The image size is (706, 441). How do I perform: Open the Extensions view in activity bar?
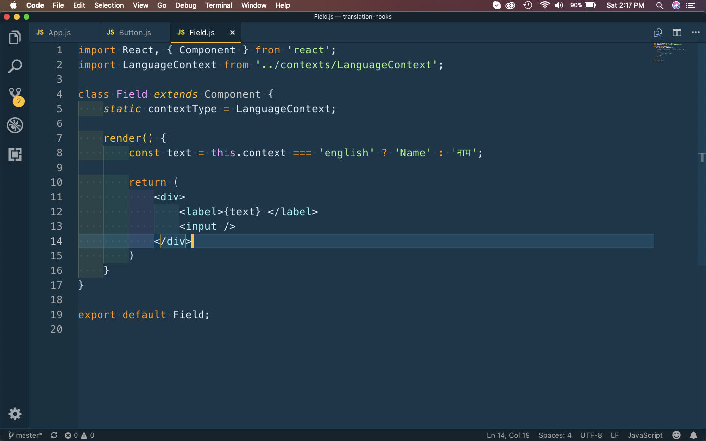(15, 154)
